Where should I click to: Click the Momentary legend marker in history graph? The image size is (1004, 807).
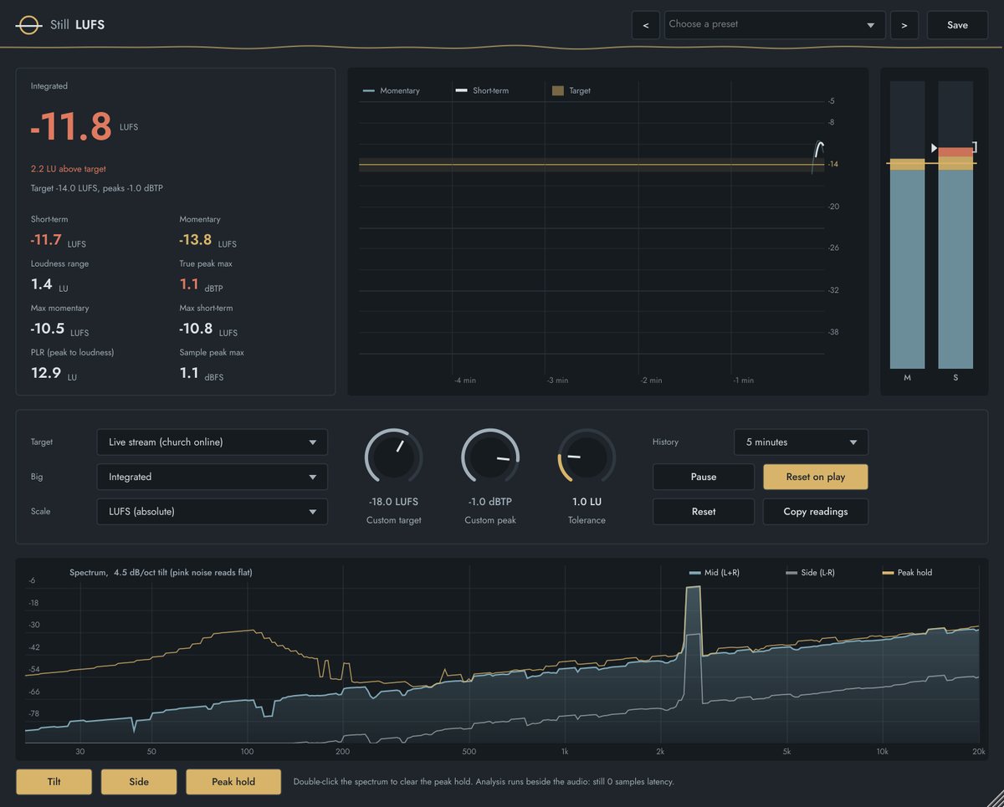(369, 90)
